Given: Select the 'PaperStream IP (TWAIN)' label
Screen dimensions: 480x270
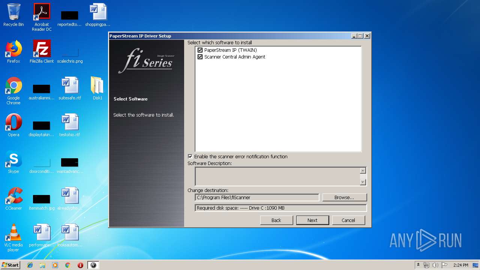Looking at the screenshot, I should tap(231, 50).
